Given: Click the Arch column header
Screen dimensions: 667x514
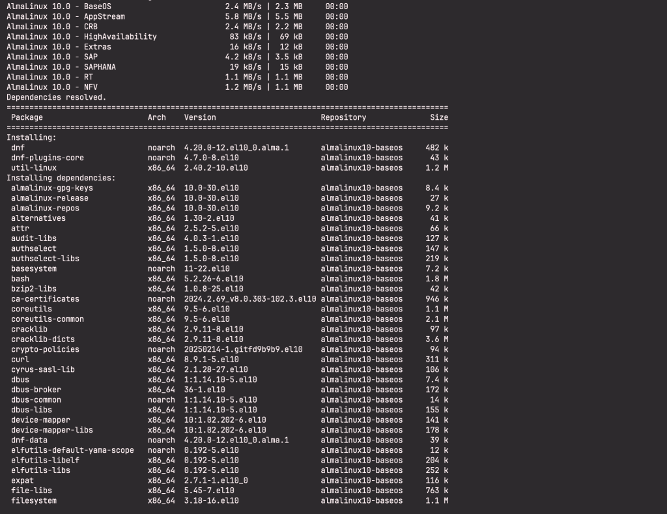Looking at the screenshot, I should click(x=156, y=117).
